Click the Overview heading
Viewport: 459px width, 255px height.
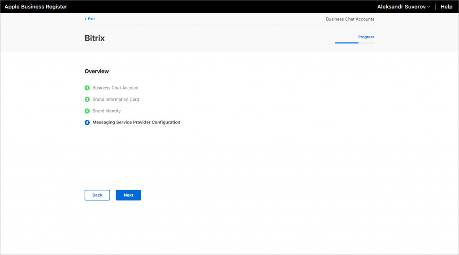click(x=97, y=71)
